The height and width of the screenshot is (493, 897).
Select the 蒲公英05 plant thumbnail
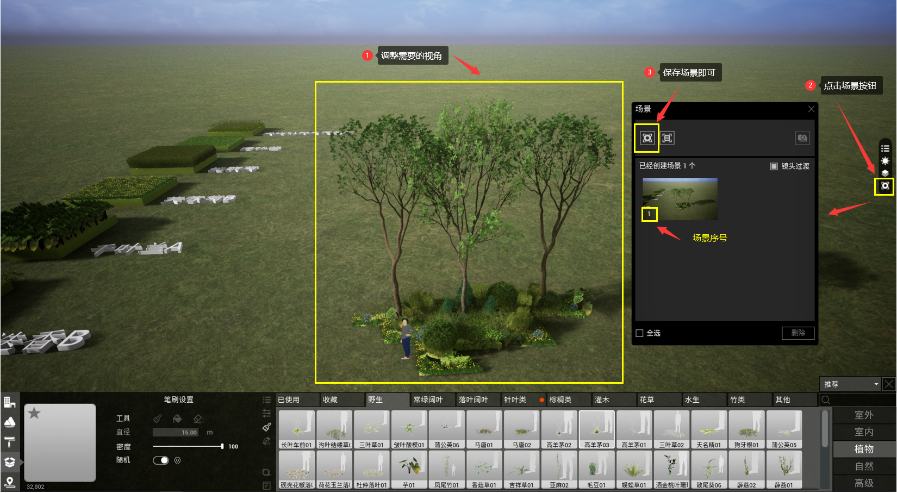pyautogui.click(x=784, y=429)
